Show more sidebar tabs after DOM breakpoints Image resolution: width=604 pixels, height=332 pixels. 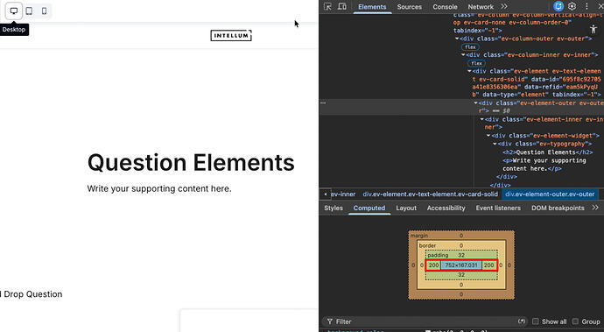click(x=595, y=208)
